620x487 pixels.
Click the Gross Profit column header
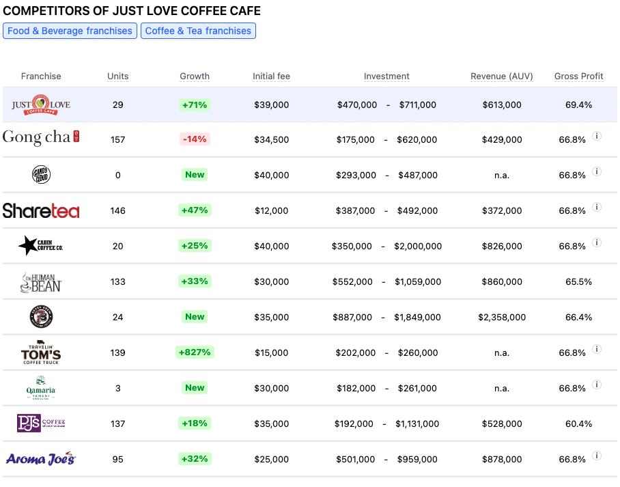[578, 76]
